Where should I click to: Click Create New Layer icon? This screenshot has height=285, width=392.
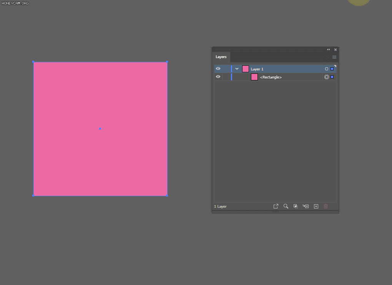point(316,206)
